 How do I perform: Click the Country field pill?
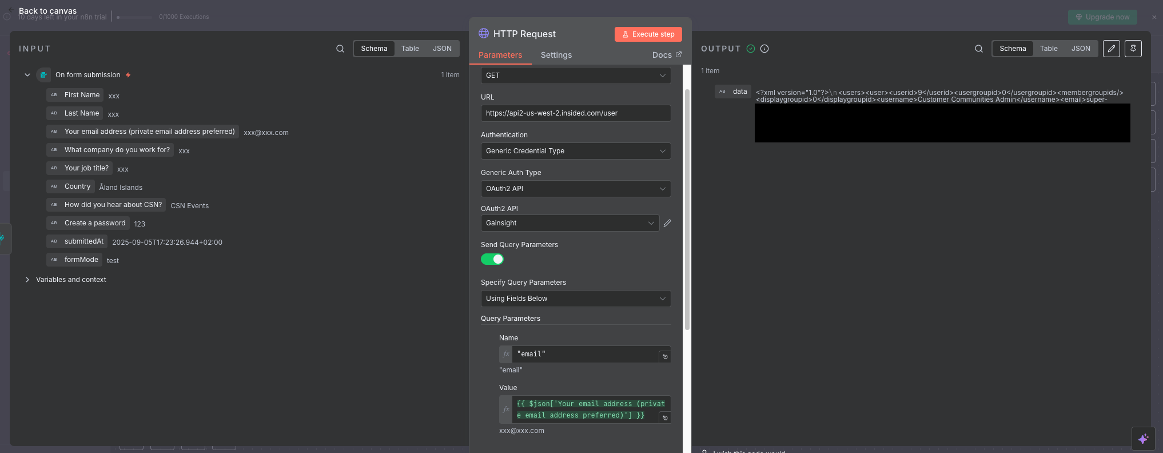tap(70, 186)
